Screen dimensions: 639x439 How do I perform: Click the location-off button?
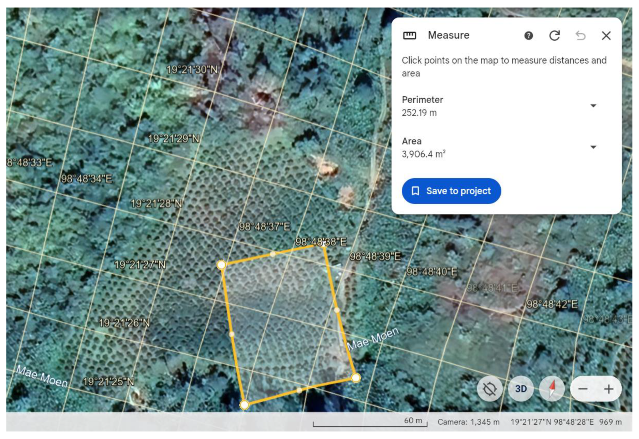489,389
